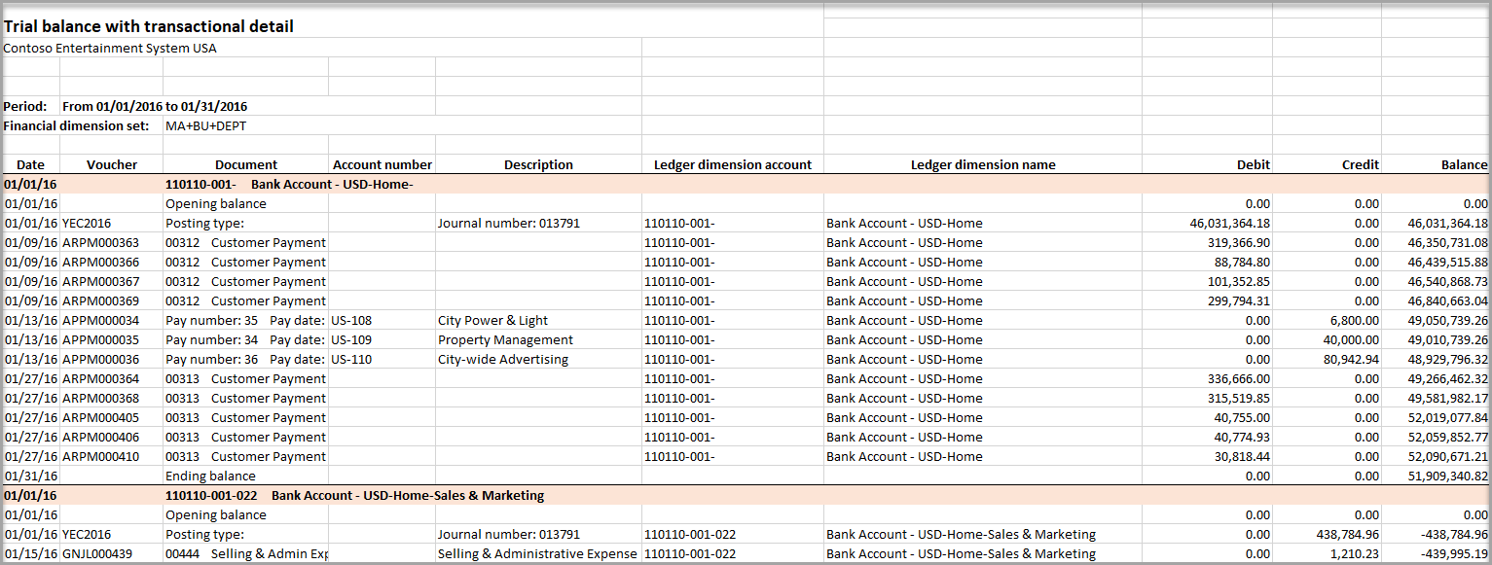Image resolution: width=1492 pixels, height=565 pixels.
Task: Select voucher cell 'APPM000035'
Action: click(x=100, y=339)
